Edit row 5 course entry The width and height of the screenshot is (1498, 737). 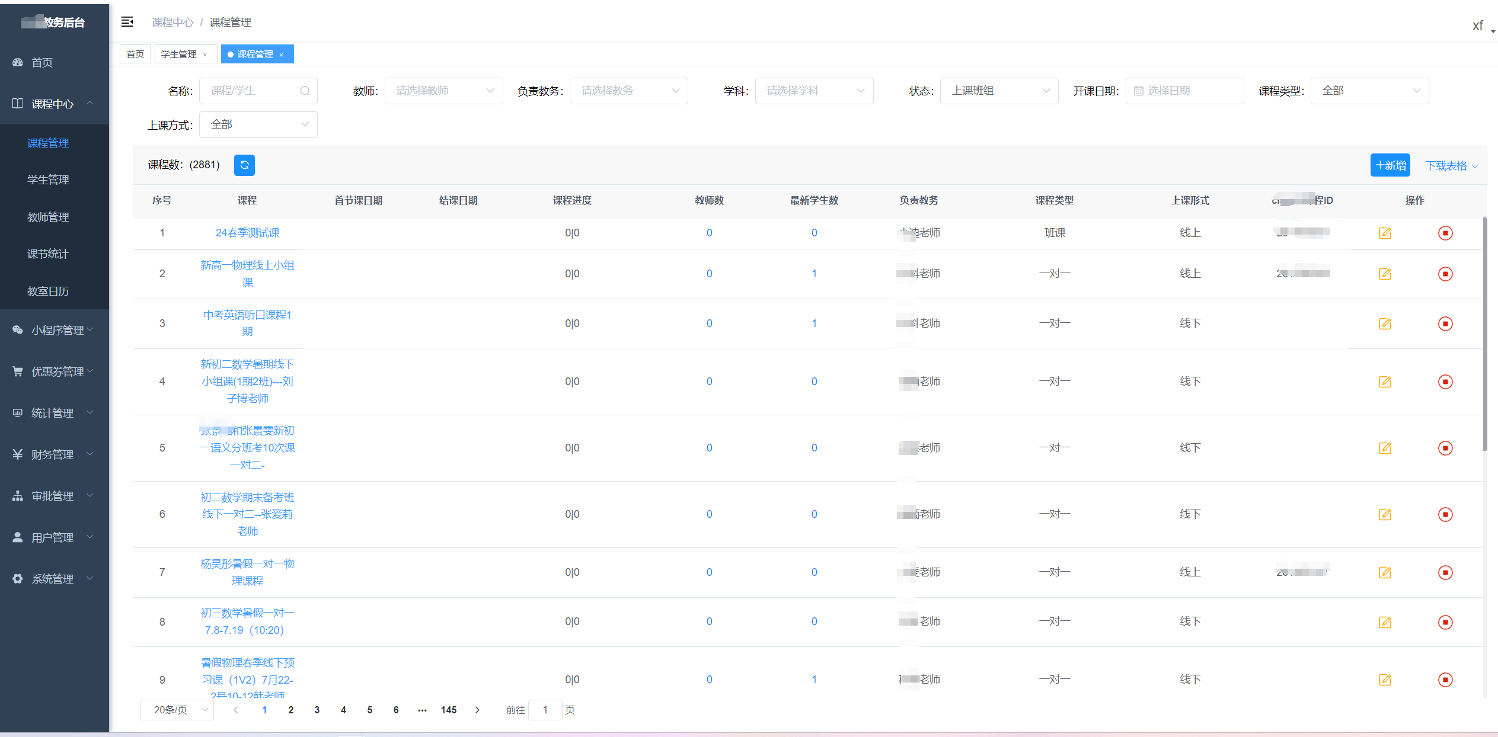[x=1385, y=448]
